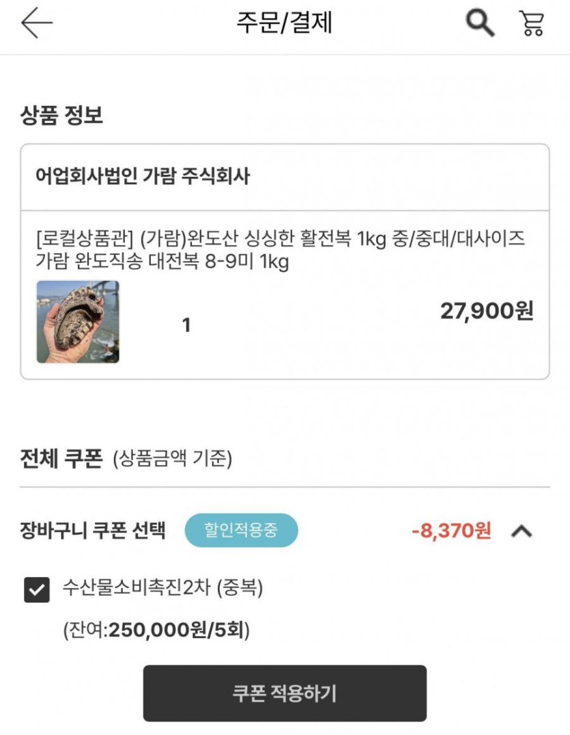
Task: Tap the 주문/결제 page title
Action: pos(284,23)
